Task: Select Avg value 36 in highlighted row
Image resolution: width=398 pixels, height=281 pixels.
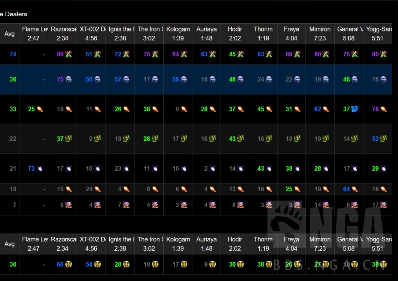Action: 13,79
